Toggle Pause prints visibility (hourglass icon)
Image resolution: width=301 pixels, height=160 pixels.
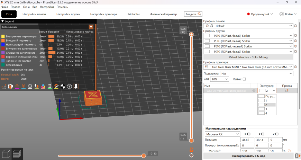coord(50,87)
